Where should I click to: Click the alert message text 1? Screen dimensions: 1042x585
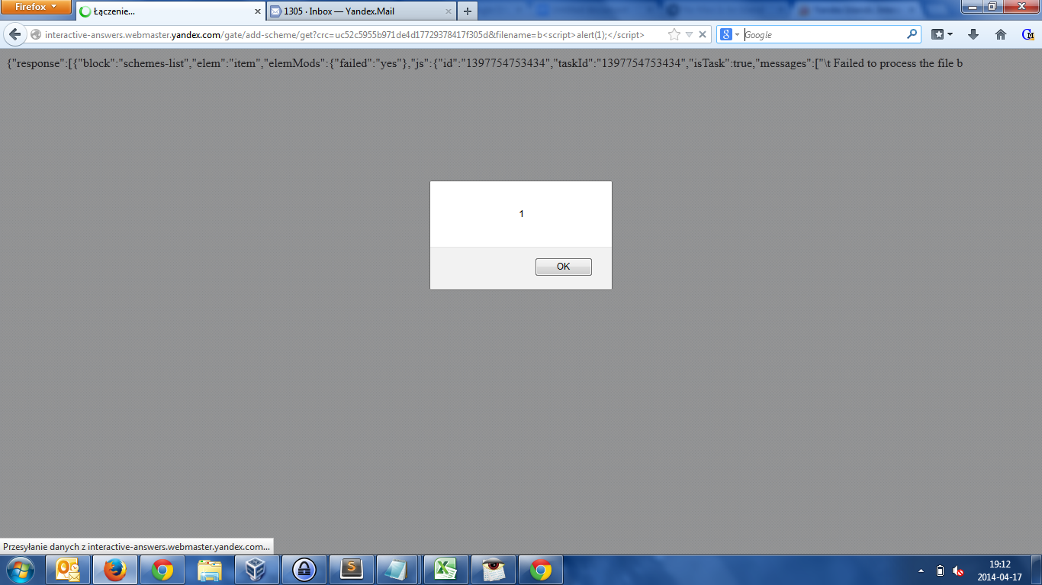tap(522, 214)
